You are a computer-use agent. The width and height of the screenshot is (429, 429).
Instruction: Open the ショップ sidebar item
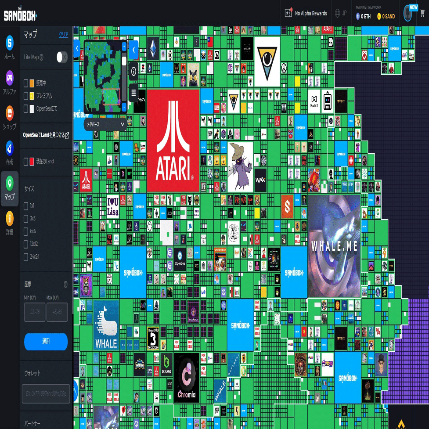(x=10, y=118)
